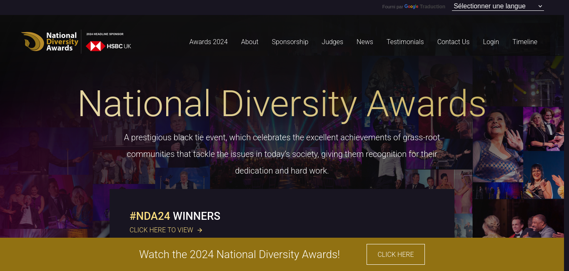View the Timeline page
This screenshot has height=271, width=569.
(525, 42)
